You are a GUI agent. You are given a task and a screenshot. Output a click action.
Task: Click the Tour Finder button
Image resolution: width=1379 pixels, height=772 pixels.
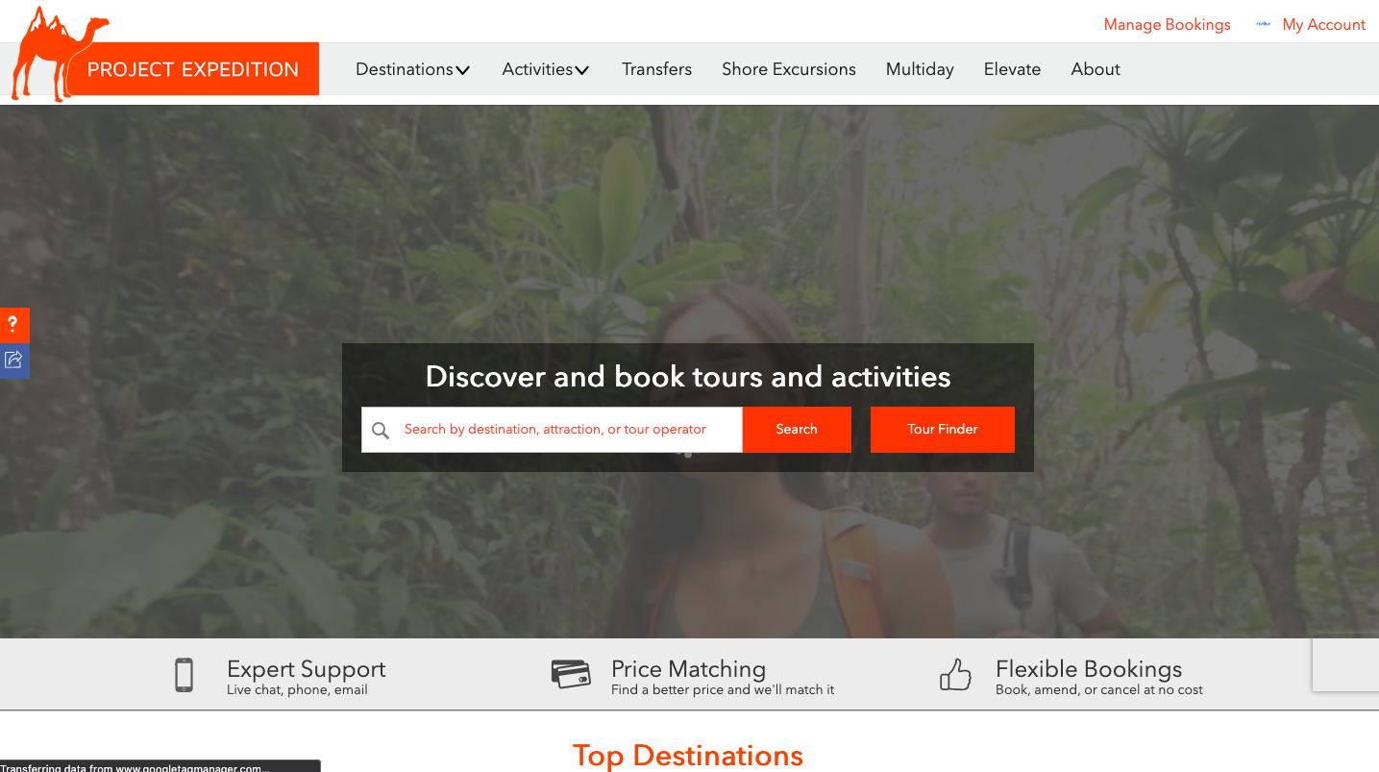943,430
